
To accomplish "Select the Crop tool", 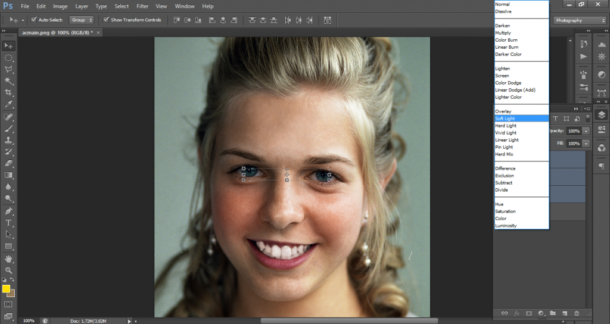I will pos(8,92).
